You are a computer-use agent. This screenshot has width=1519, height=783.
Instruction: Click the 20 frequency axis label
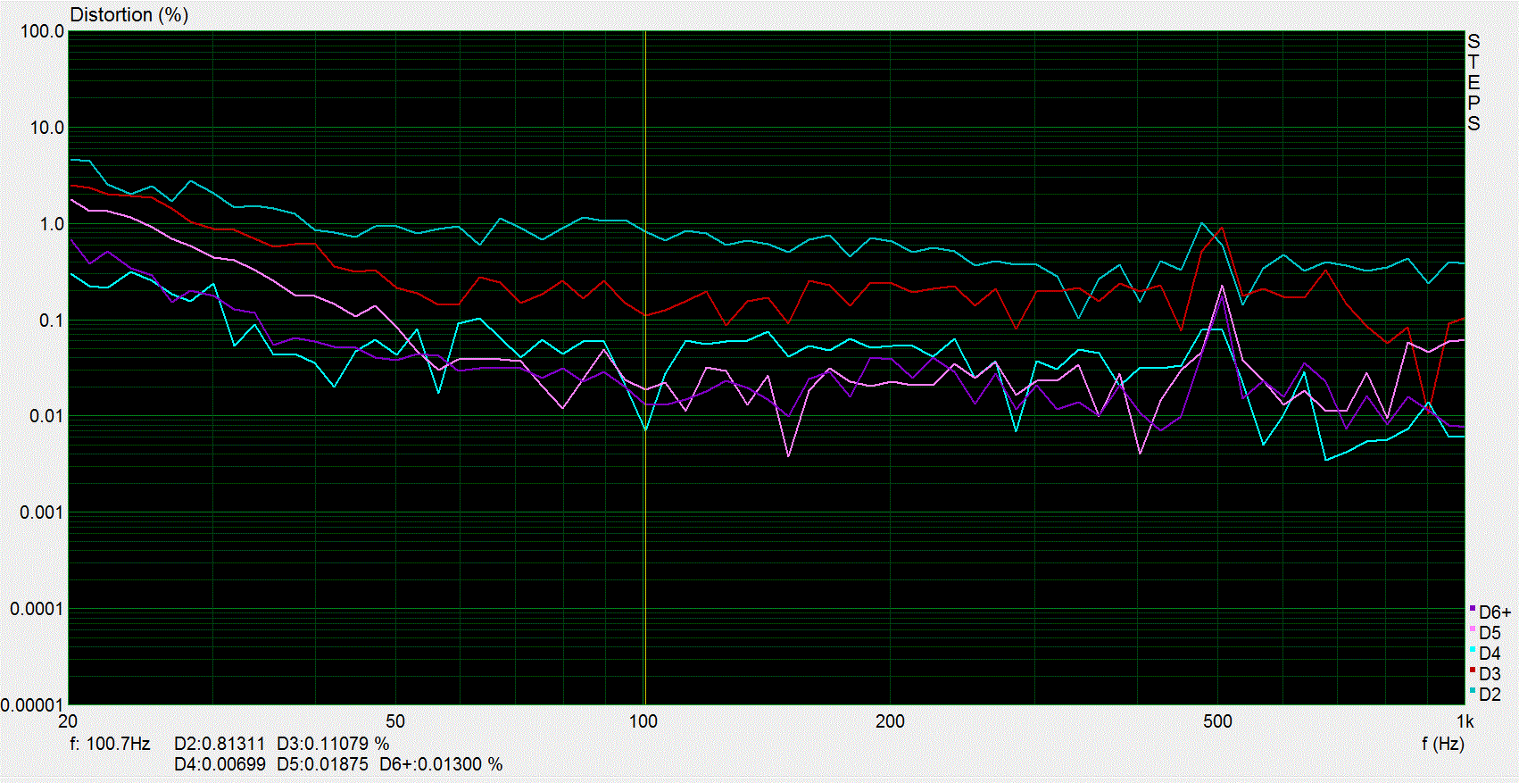tap(68, 721)
